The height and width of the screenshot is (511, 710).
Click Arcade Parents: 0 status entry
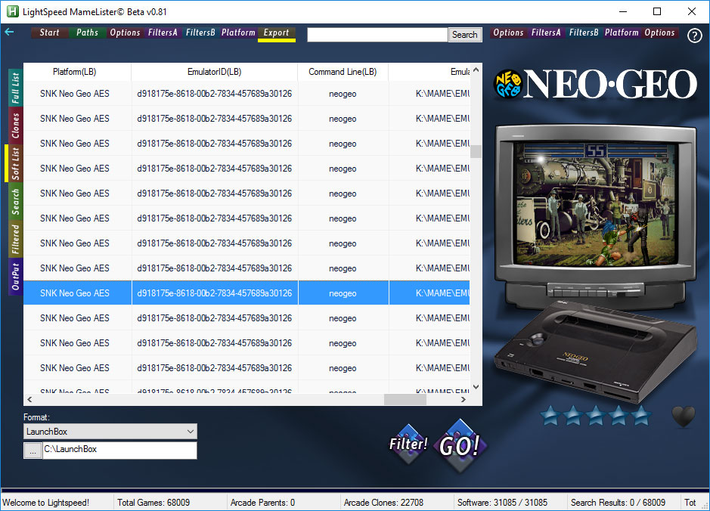[262, 503]
